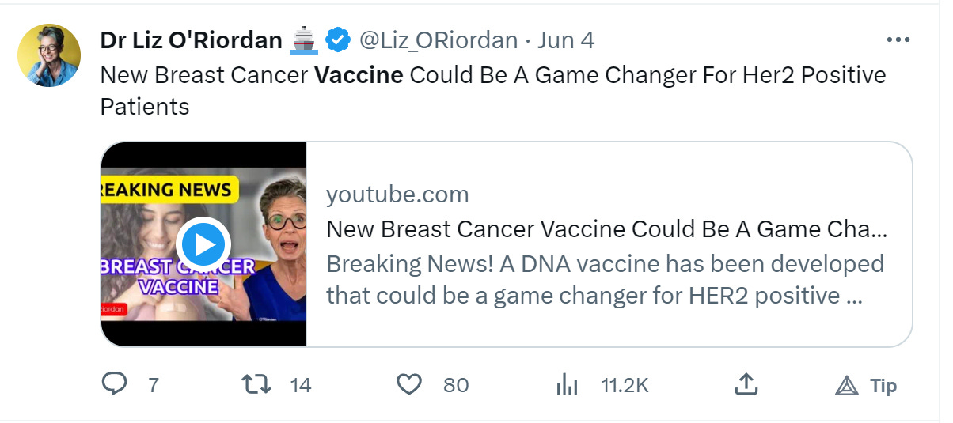Screen dimensions: 953x423
Task: Open the three-dot More menu
Action: coord(898,40)
